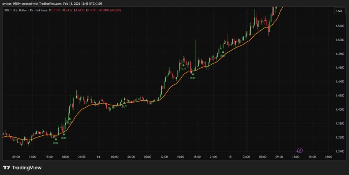The width and height of the screenshot is (349, 175).
Task: Select second BUY arrow just above 1.3600
Action: [x=64, y=134]
